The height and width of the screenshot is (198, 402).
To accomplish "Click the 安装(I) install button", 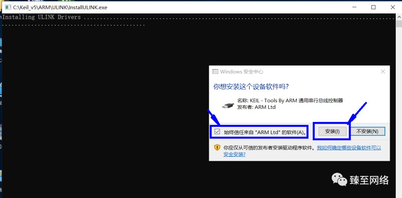I will pyautogui.click(x=332, y=132).
